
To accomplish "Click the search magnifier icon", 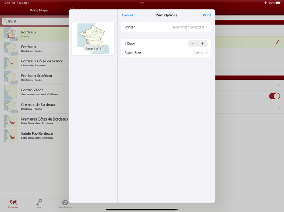I will pyautogui.click(x=5, y=21).
